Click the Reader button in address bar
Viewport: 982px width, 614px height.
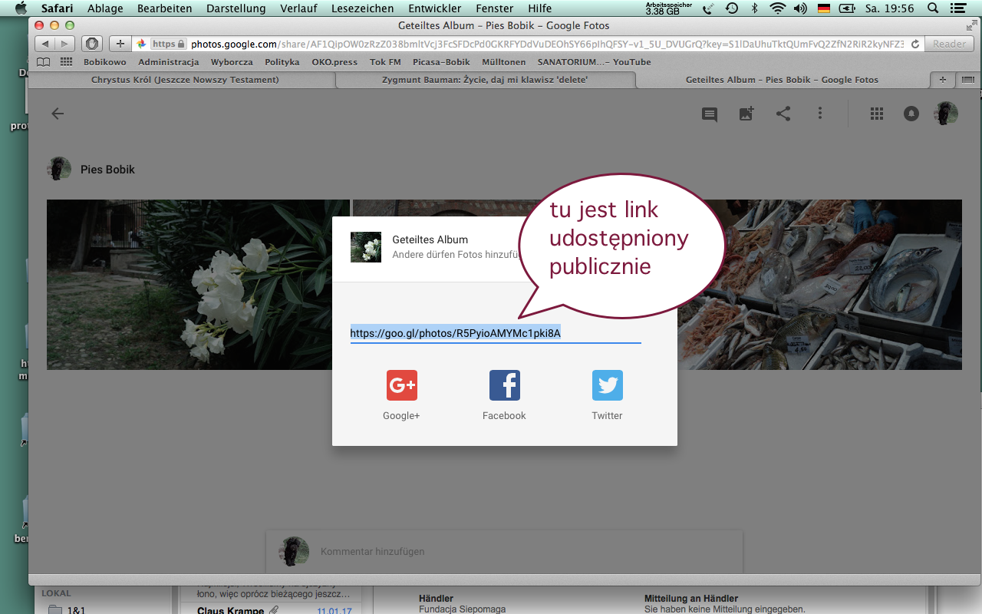[x=949, y=44]
